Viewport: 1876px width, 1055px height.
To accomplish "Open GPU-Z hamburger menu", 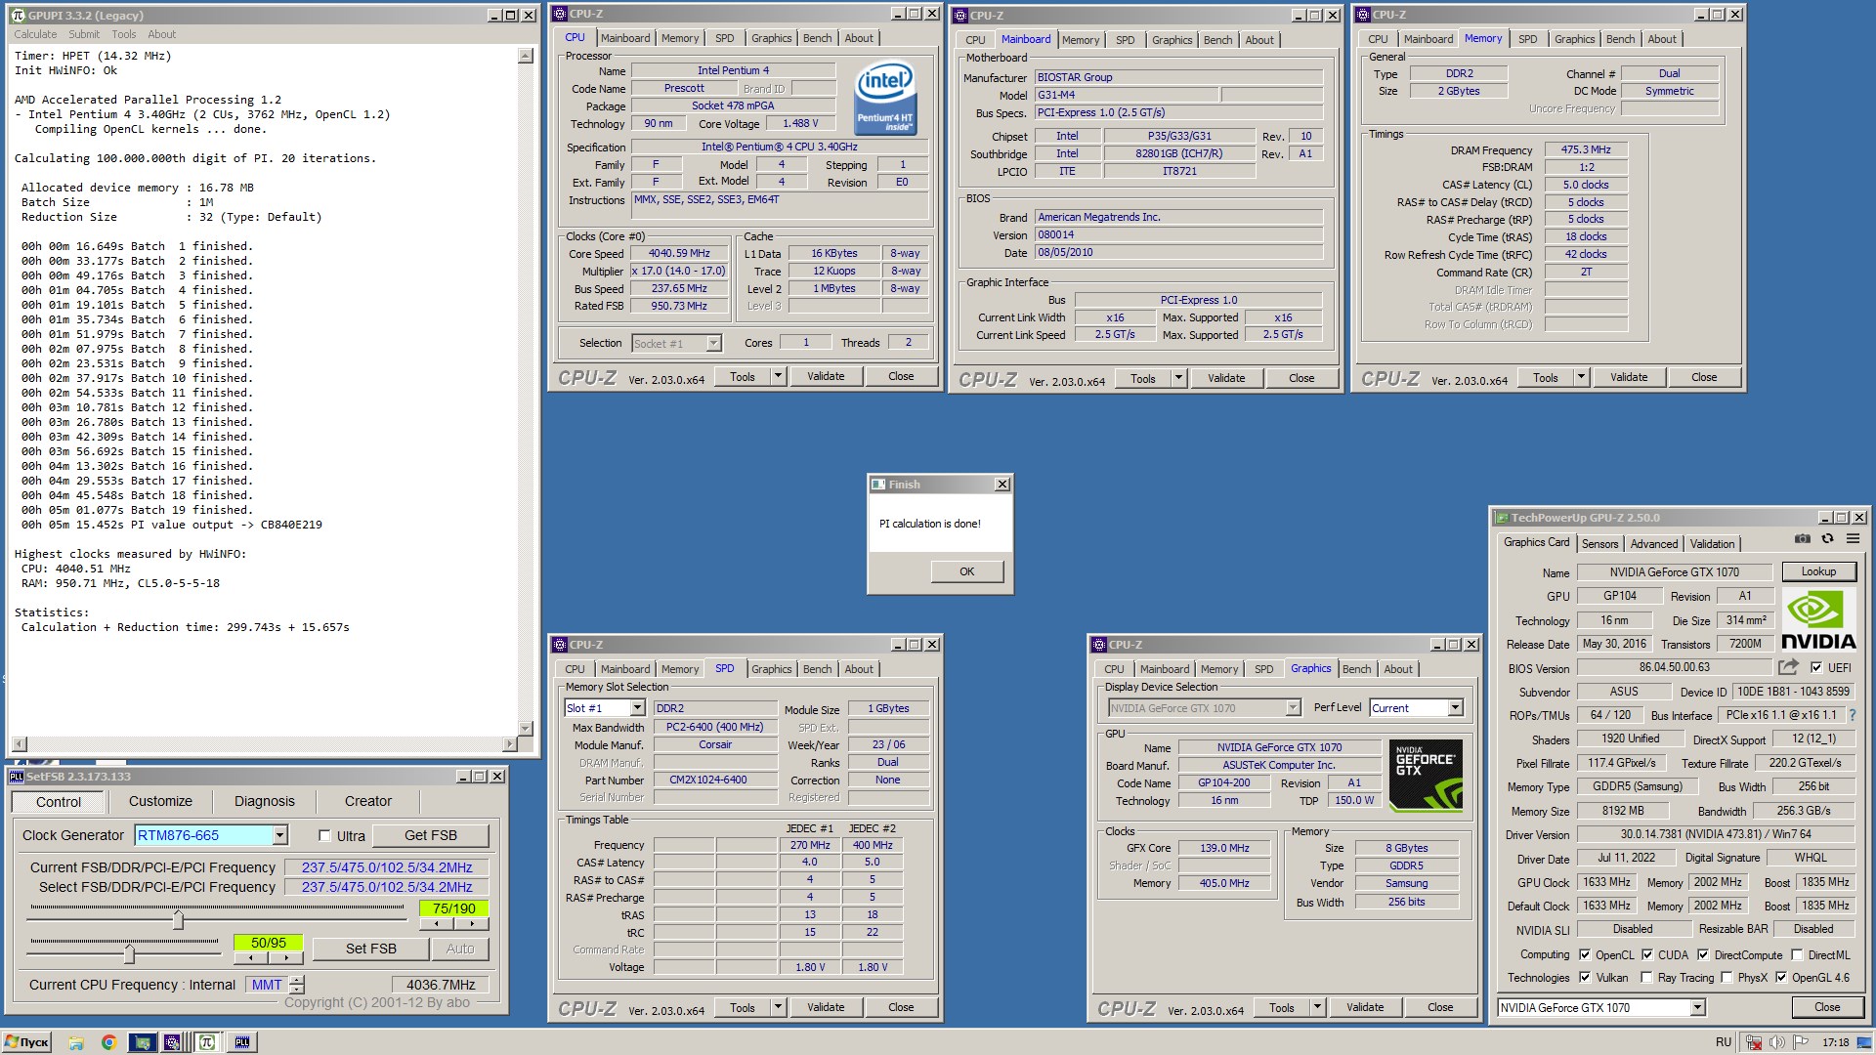I will [1853, 538].
